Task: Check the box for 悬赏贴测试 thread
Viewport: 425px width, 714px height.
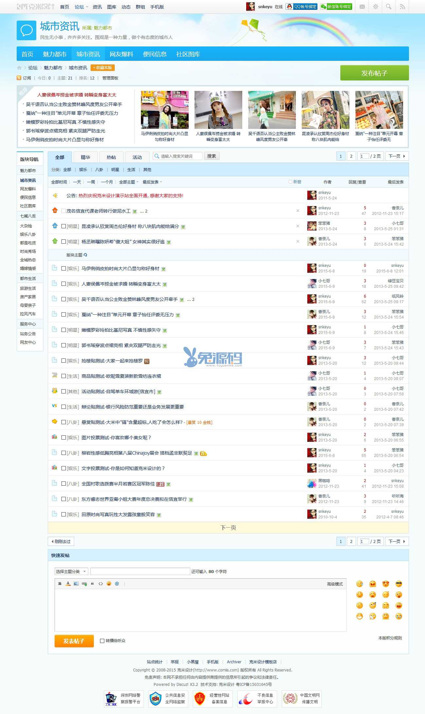Action: [x=64, y=422]
